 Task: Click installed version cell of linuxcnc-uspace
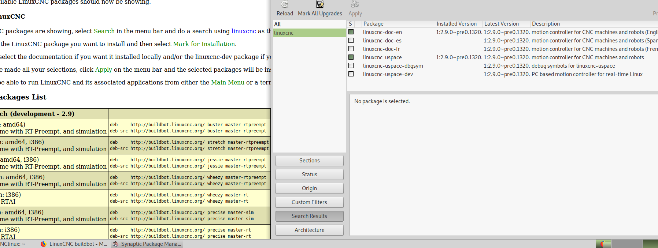459,57
